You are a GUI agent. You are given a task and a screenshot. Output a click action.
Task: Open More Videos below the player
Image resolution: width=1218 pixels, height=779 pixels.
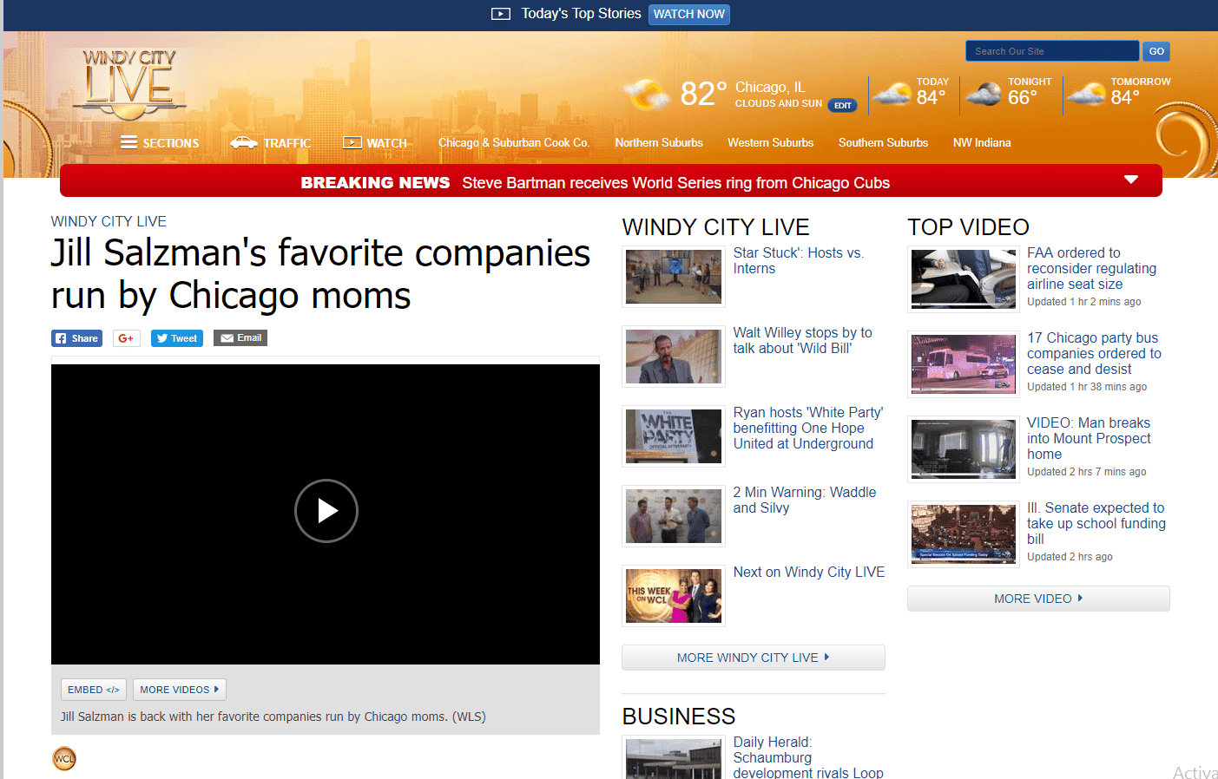[x=180, y=690]
